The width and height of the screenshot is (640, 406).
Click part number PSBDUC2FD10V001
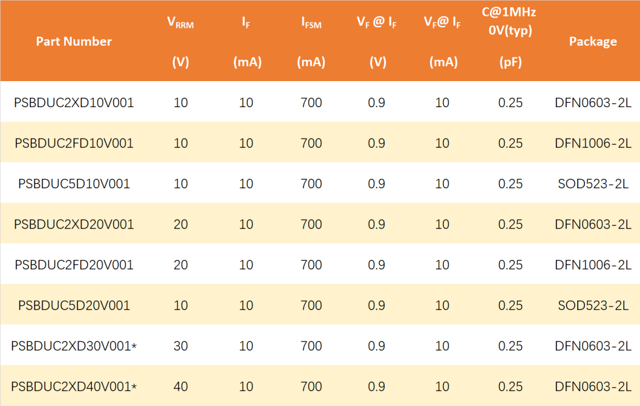click(x=73, y=143)
